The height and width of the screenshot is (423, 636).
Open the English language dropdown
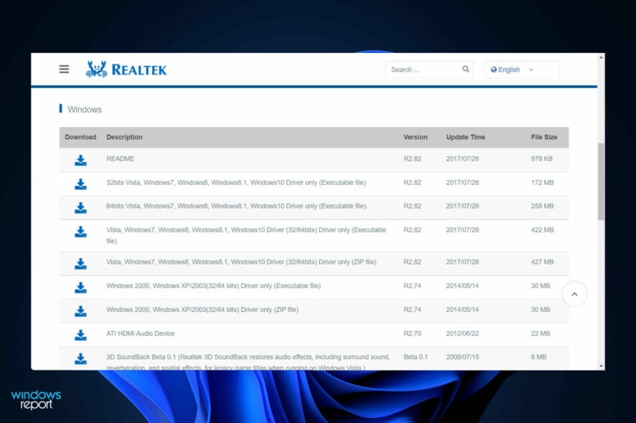(522, 70)
